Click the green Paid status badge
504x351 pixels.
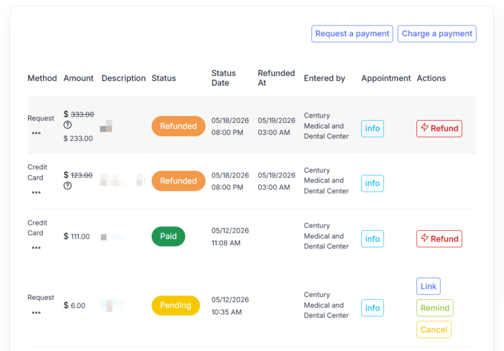click(x=168, y=237)
